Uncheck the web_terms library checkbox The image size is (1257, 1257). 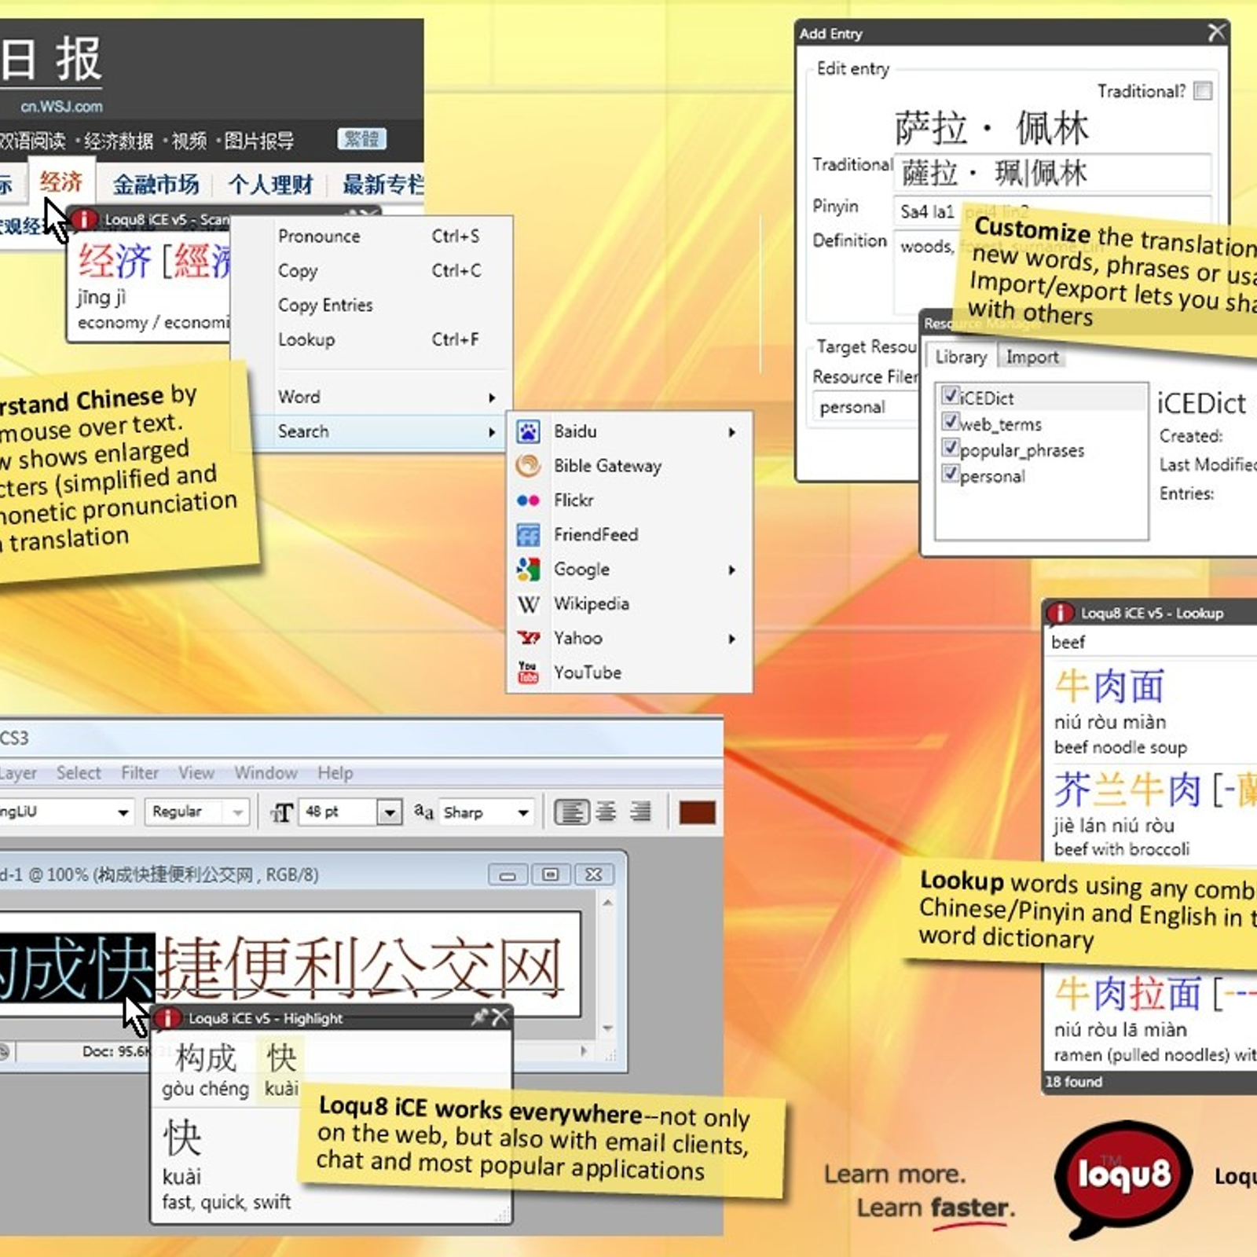click(x=951, y=422)
